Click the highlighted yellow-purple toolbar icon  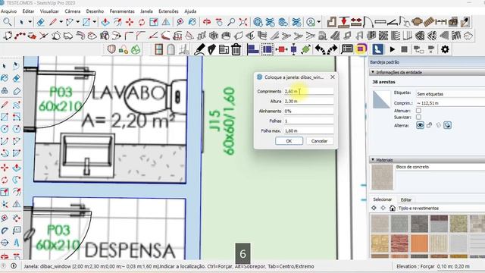tap(361, 49)
